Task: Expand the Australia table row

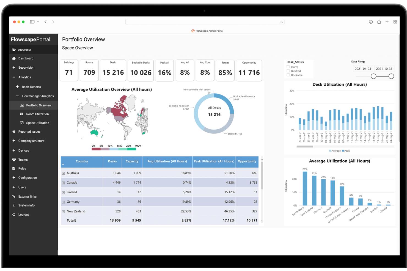Action: [x=63, y=173]
